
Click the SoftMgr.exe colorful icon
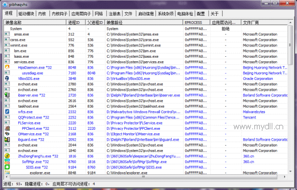(x=7, y=161)
